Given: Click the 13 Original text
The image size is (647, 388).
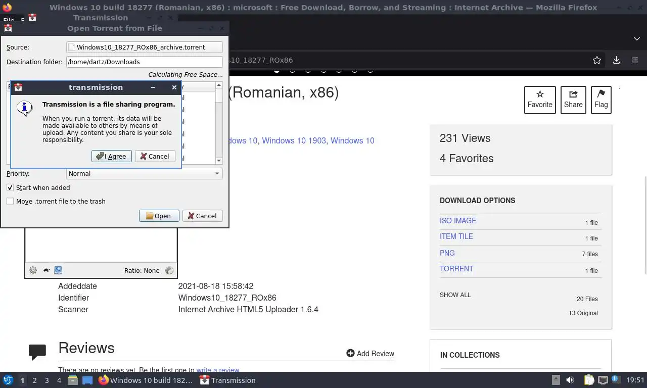Looking at the screenshot, I should [x=583, y=313].
